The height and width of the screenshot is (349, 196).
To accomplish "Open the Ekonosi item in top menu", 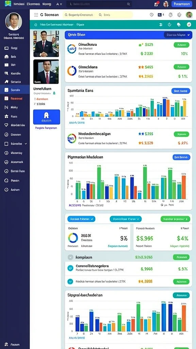I will tap(33, 4).
